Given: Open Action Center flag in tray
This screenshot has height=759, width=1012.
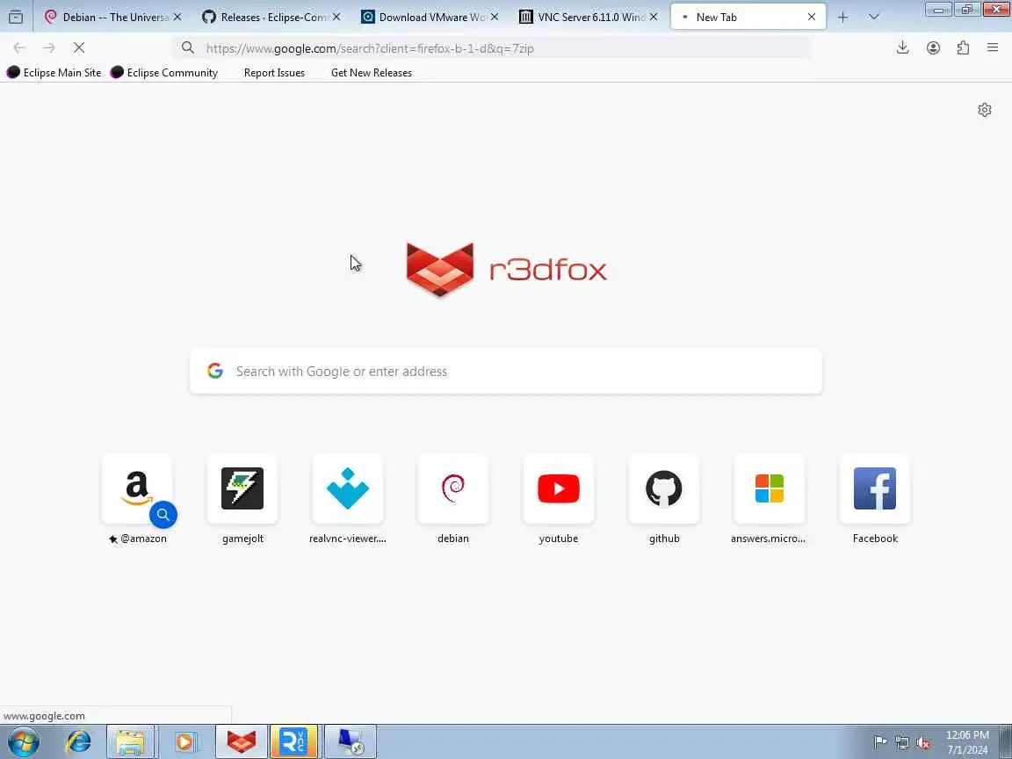Looking at the screenshot, I should coord(879,741).
